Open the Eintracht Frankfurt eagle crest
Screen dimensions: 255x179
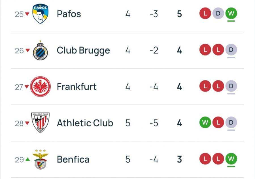[x=40, y=87]
